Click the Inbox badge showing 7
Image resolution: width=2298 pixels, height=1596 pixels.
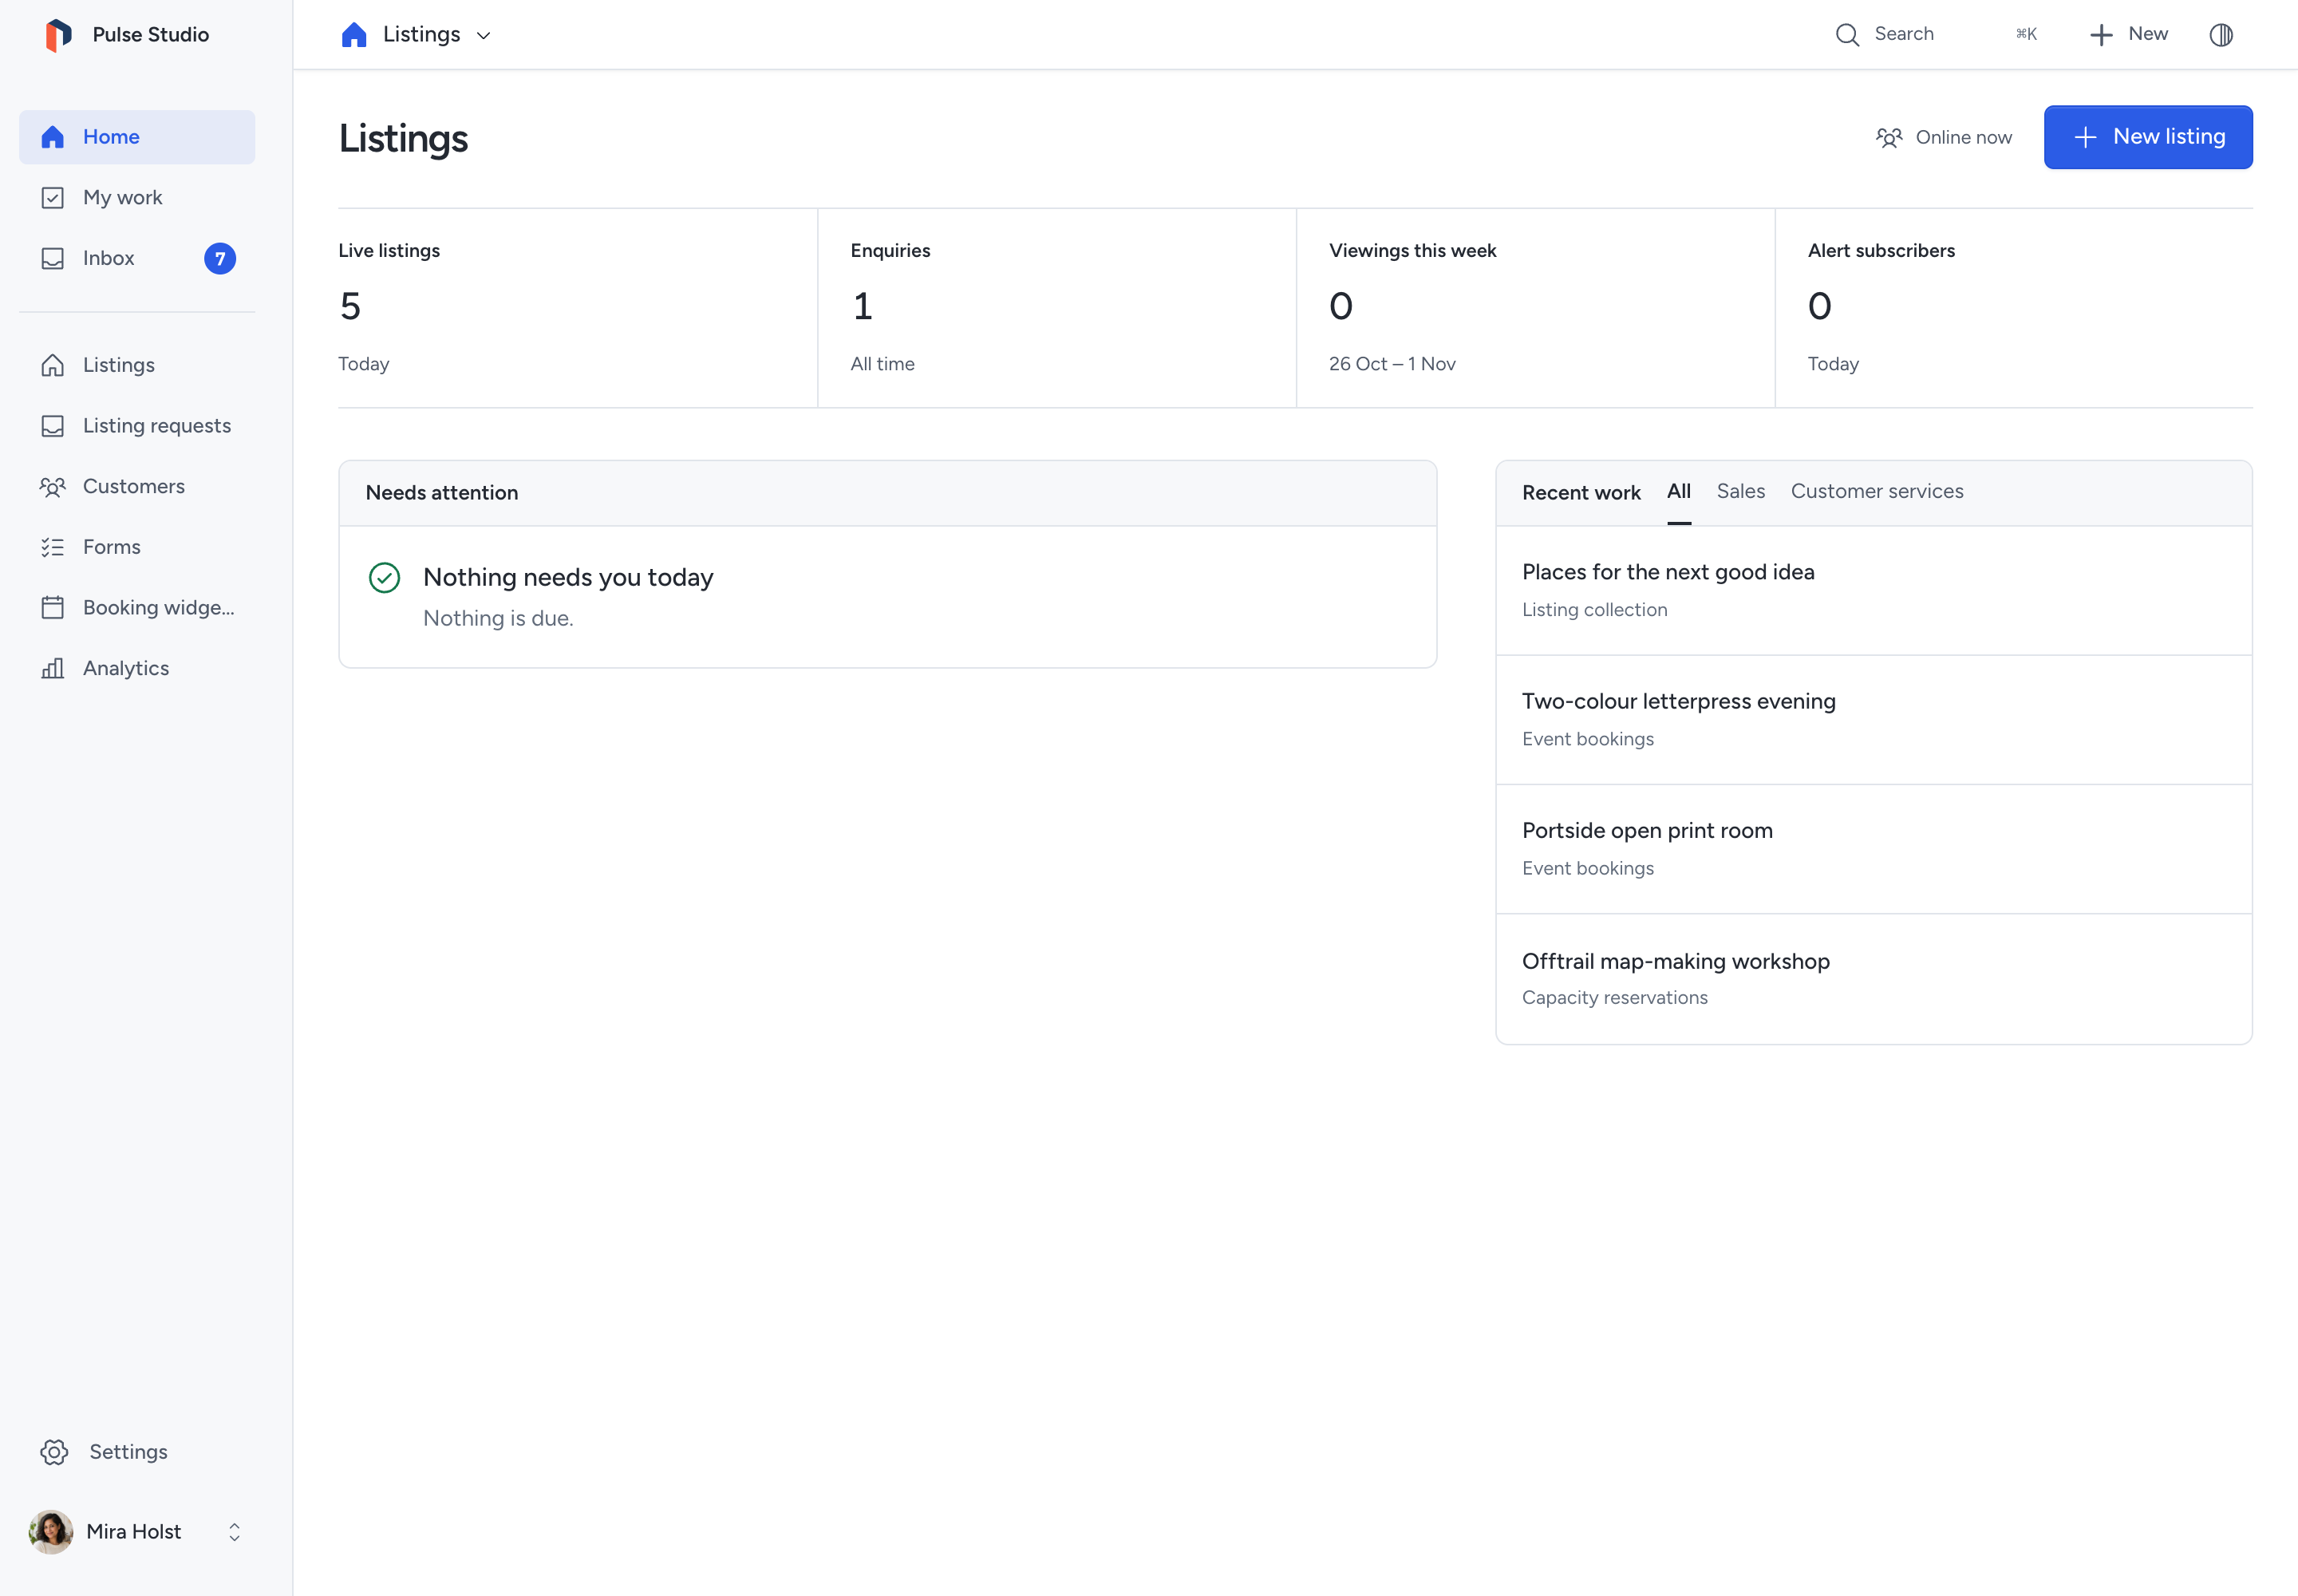(x=220, y=258)
